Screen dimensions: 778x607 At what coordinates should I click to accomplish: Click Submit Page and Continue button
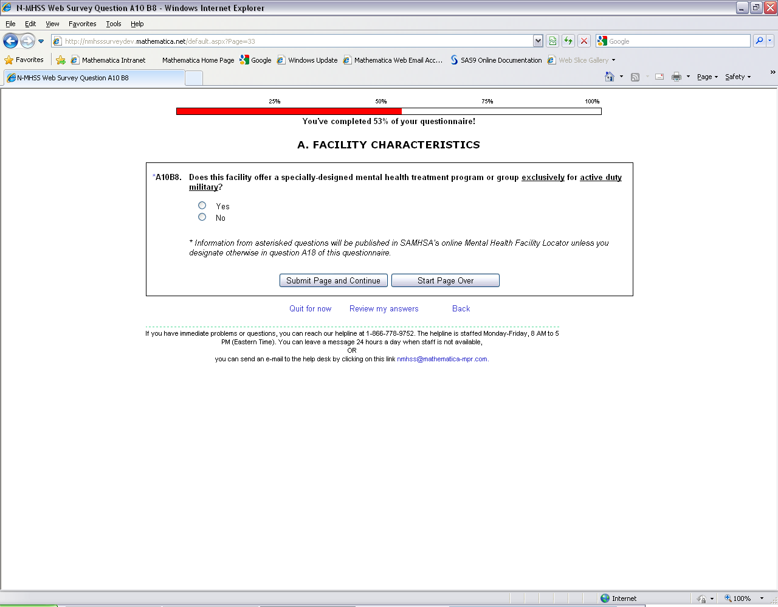[333, 280]
